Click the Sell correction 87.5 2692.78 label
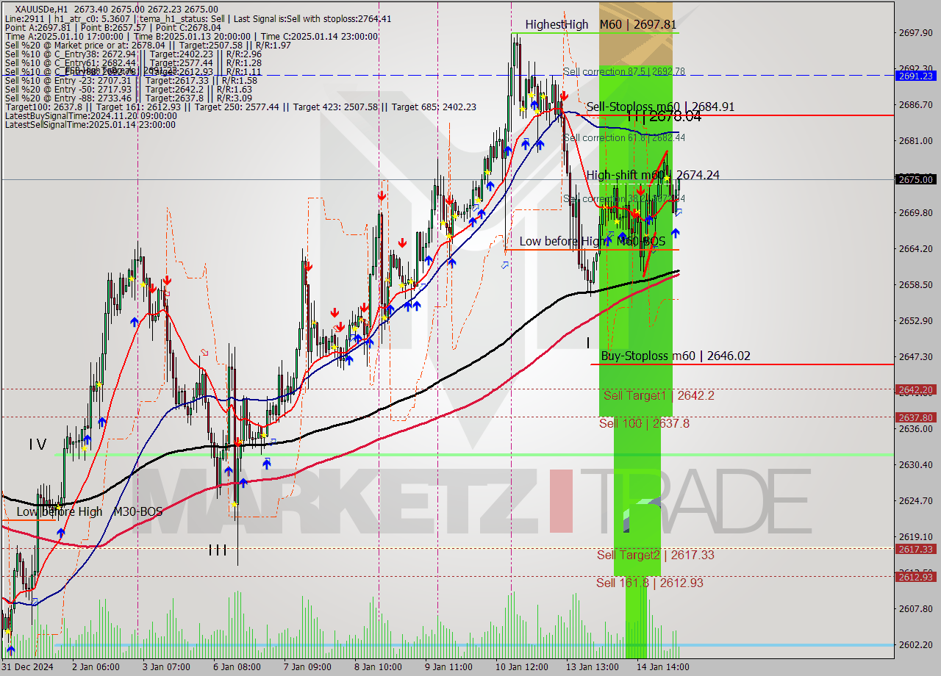 (x=624, y=71)
